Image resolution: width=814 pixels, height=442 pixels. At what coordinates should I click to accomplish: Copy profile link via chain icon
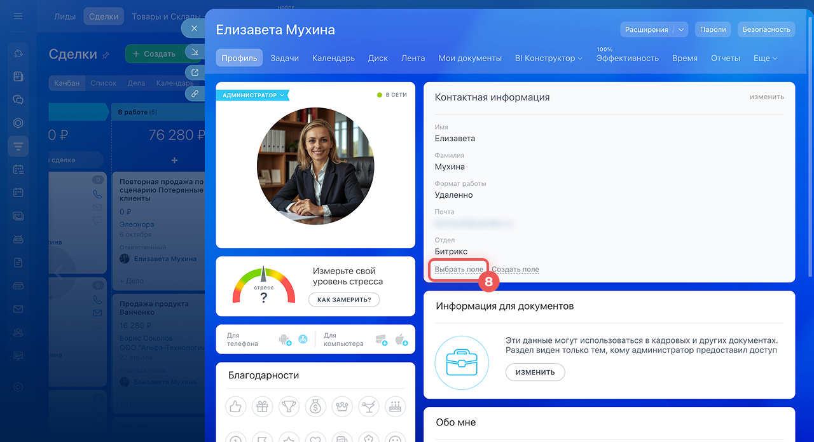[x=195, y=93]
